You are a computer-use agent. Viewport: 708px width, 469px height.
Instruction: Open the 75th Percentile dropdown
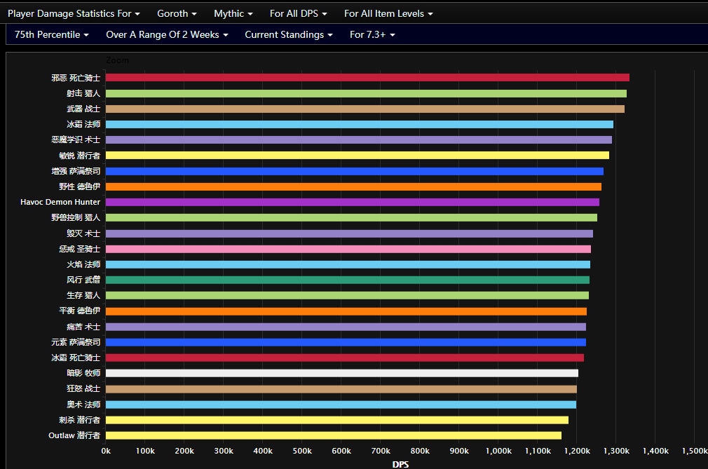pyautogui.click(x=51, y=35)
